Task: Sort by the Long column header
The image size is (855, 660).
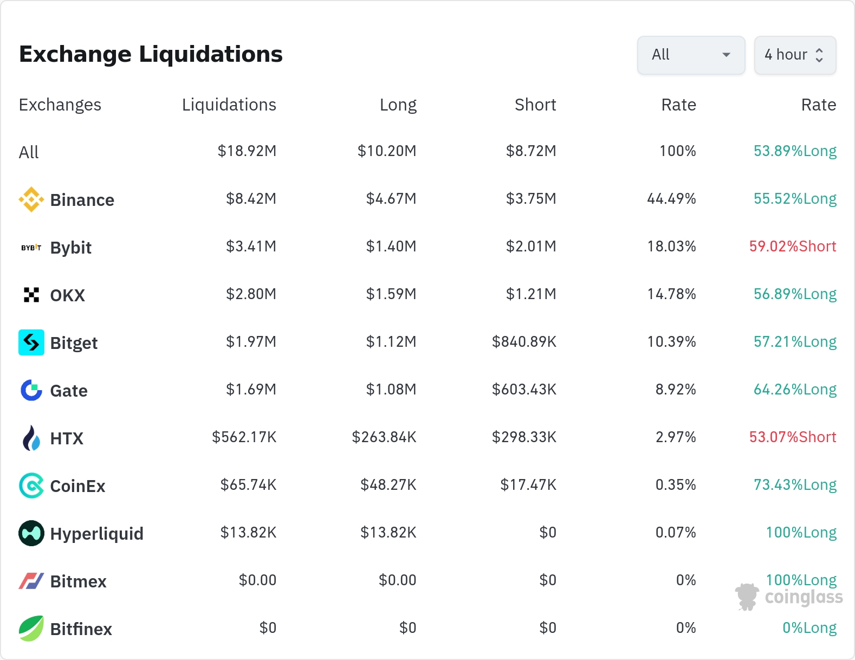Action: point(398,105)
